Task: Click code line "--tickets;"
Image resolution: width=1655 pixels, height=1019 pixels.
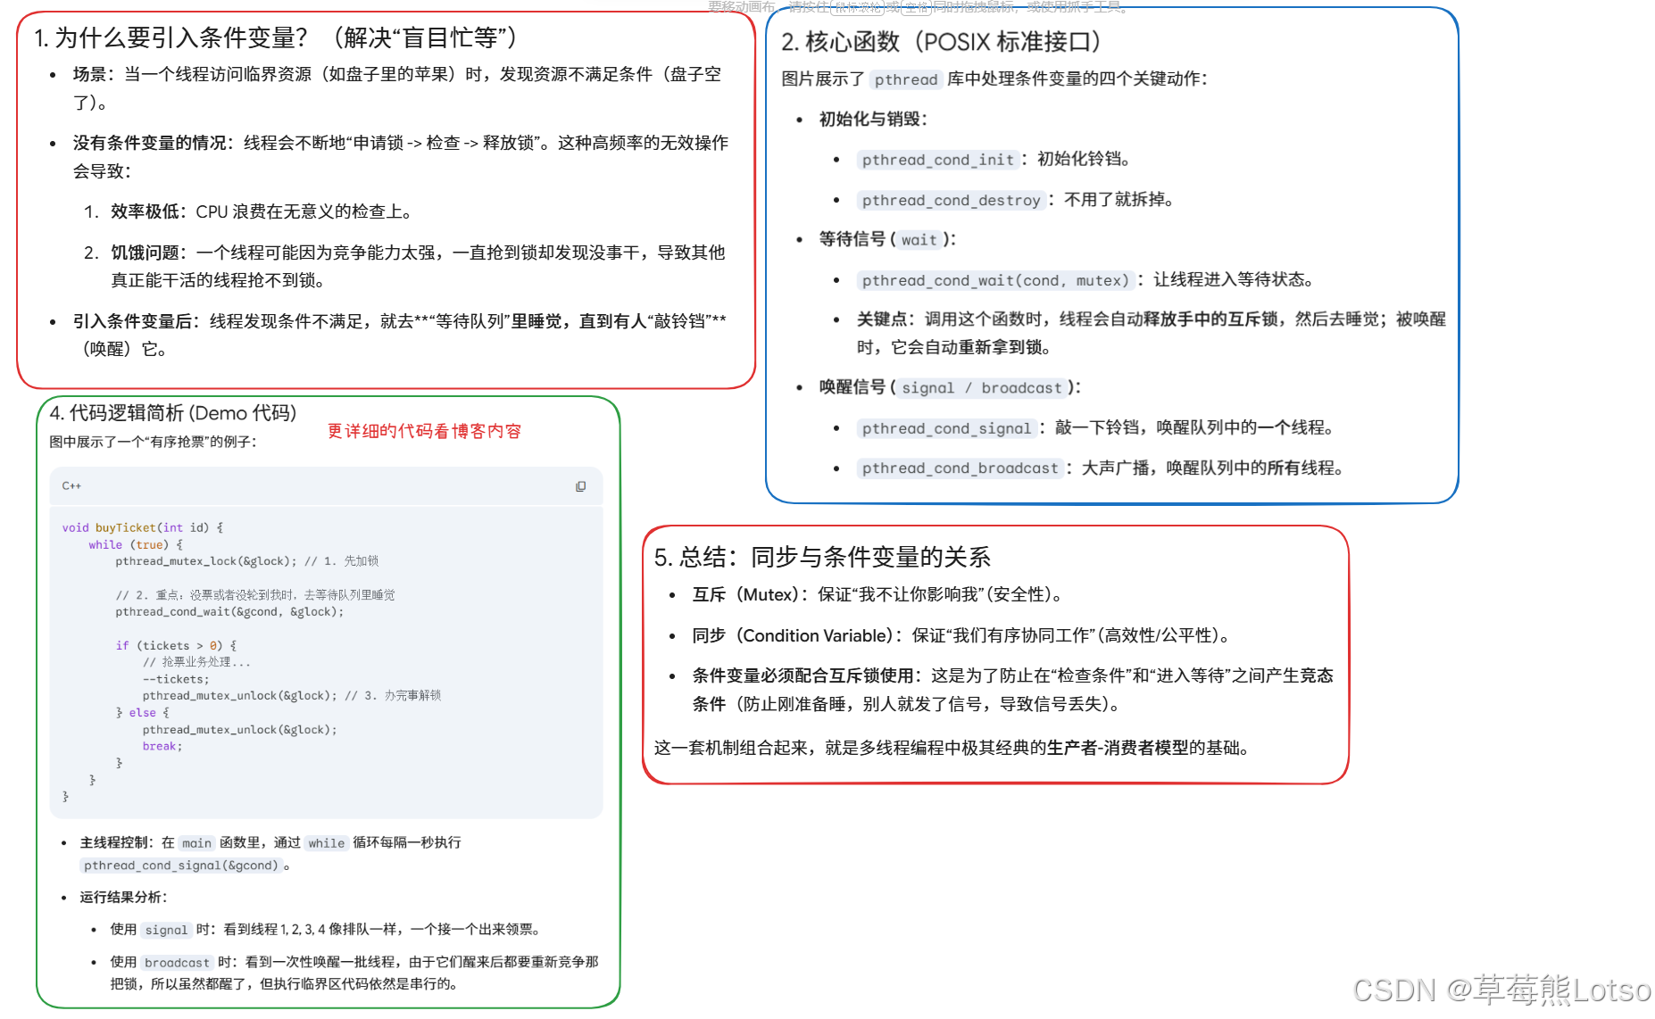Action: point(176,680)
